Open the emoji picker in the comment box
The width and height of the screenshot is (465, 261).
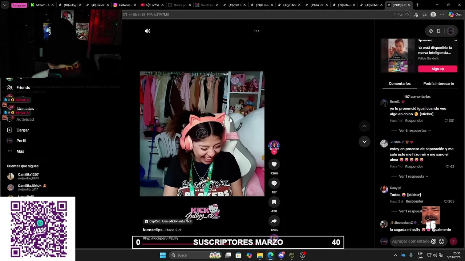pyautogui.click(x=441, y=241)
